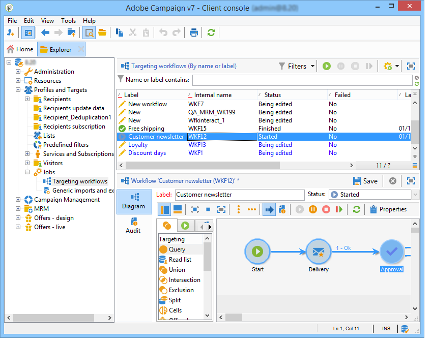Toggle the navigation tree display button in toolbar
Screen dimensions: 432x346
[x=28, y=34]
